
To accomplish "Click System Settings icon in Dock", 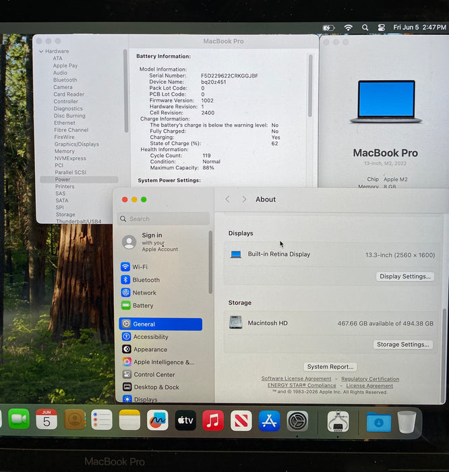I will click(297, 421).
